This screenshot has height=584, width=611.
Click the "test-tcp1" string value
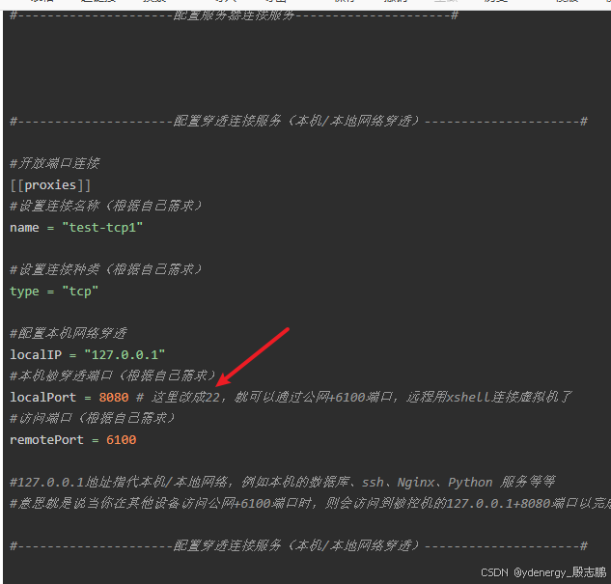[102, 228]
